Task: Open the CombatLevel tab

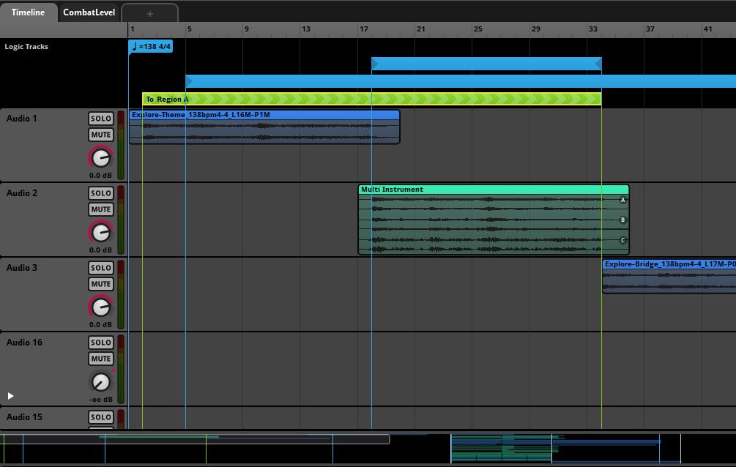Action: point(89,12)
